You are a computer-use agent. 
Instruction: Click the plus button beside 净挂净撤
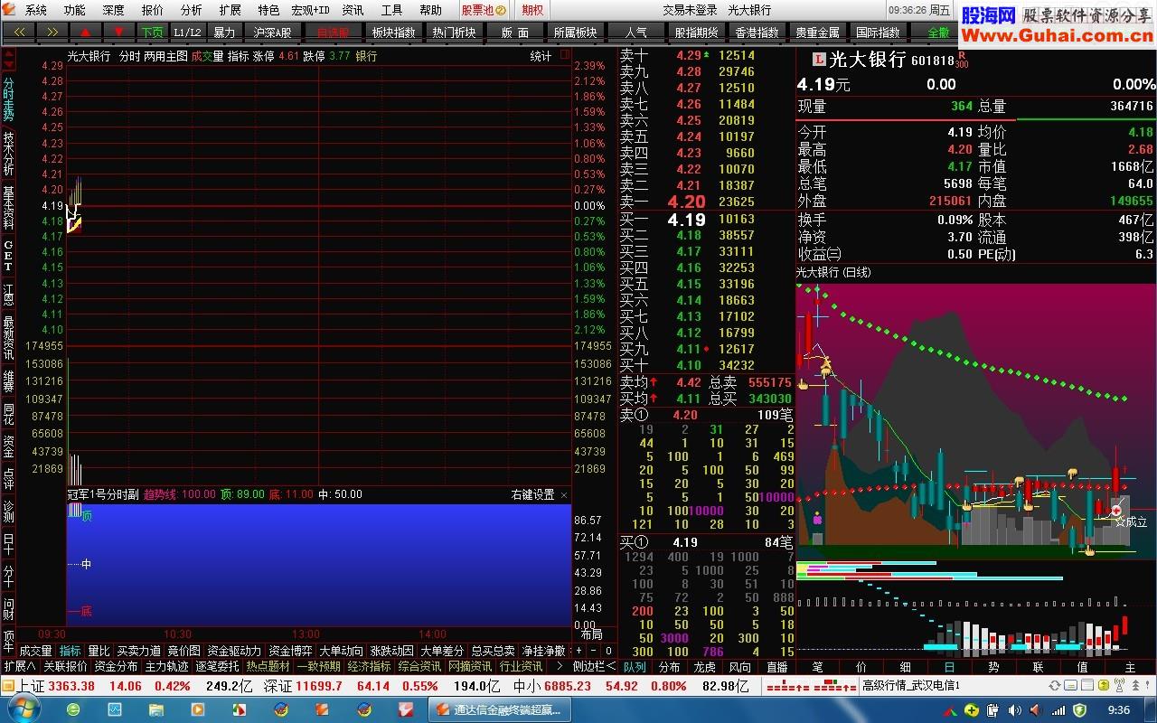(579, 651)
